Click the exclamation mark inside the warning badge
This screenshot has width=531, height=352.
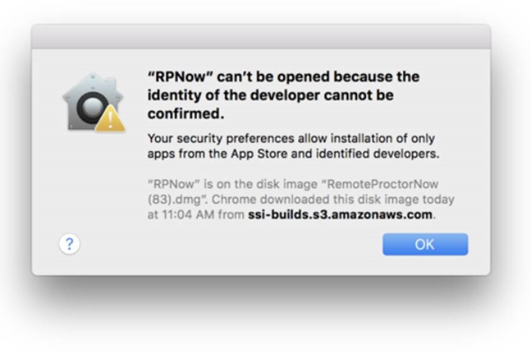tap(110, 121)
